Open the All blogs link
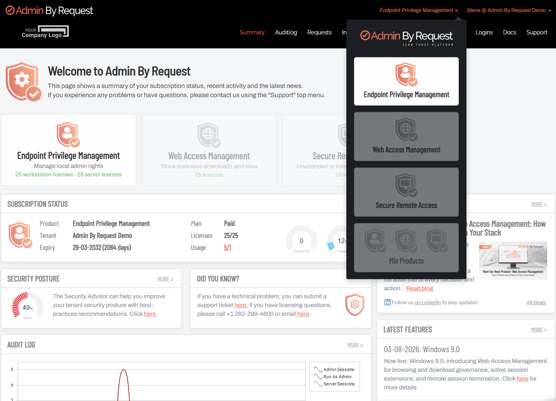 point(536,303)
